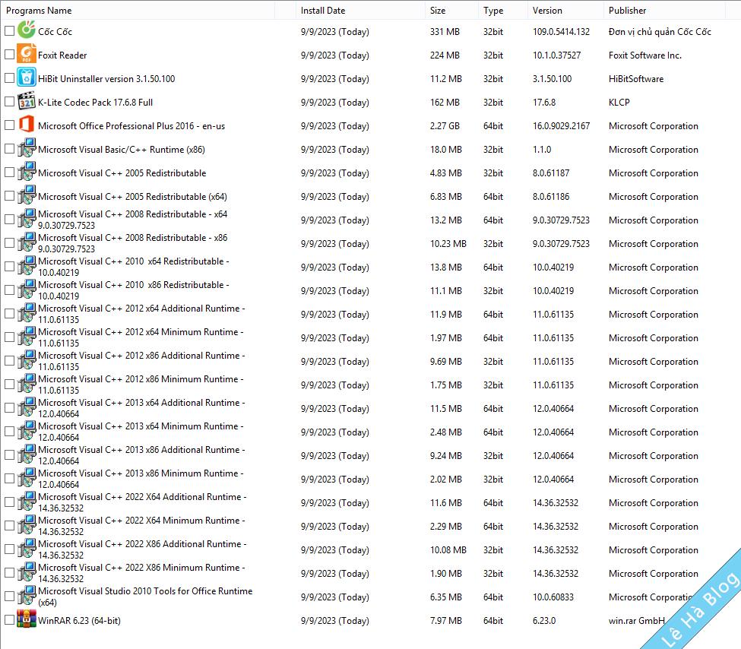Click the K-Lite Codec Pack icon

(27, 101)
